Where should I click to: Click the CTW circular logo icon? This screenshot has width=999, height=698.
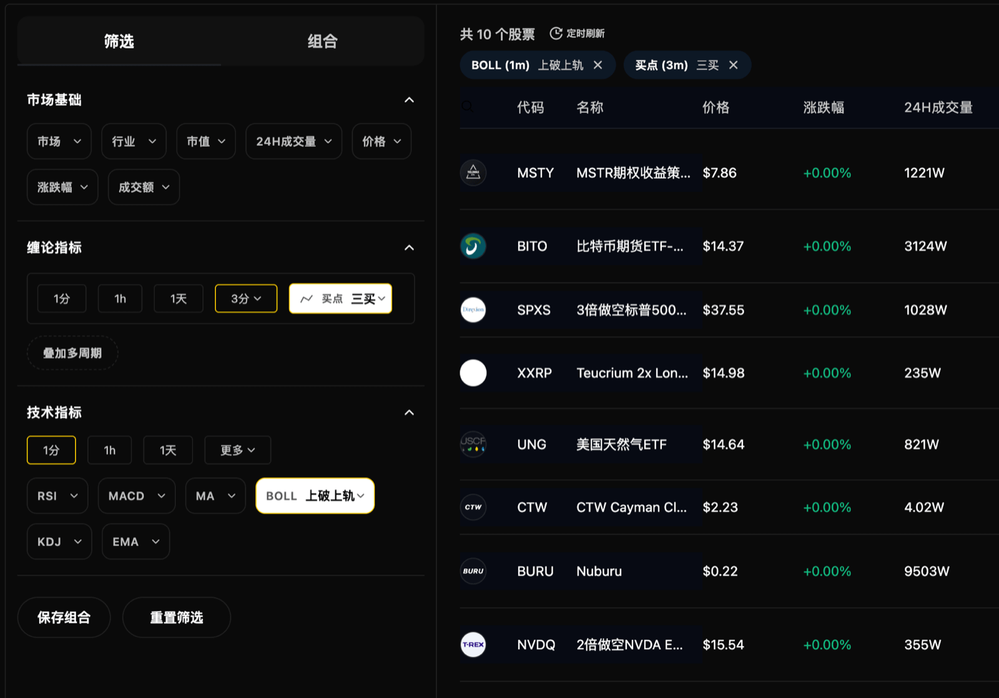(x=473, y=507)
